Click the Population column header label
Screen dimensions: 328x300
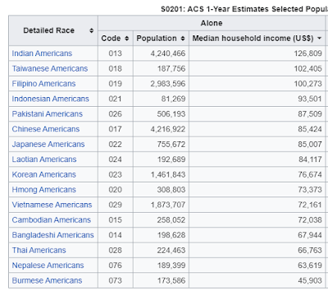tap(157, 39)
